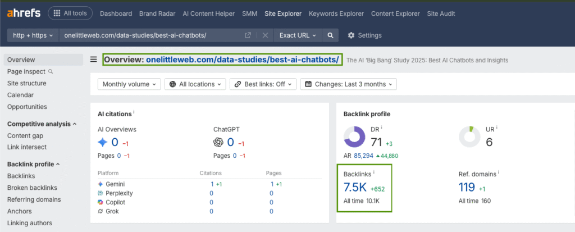Click the AI Overviews count 0

point(115,142)
